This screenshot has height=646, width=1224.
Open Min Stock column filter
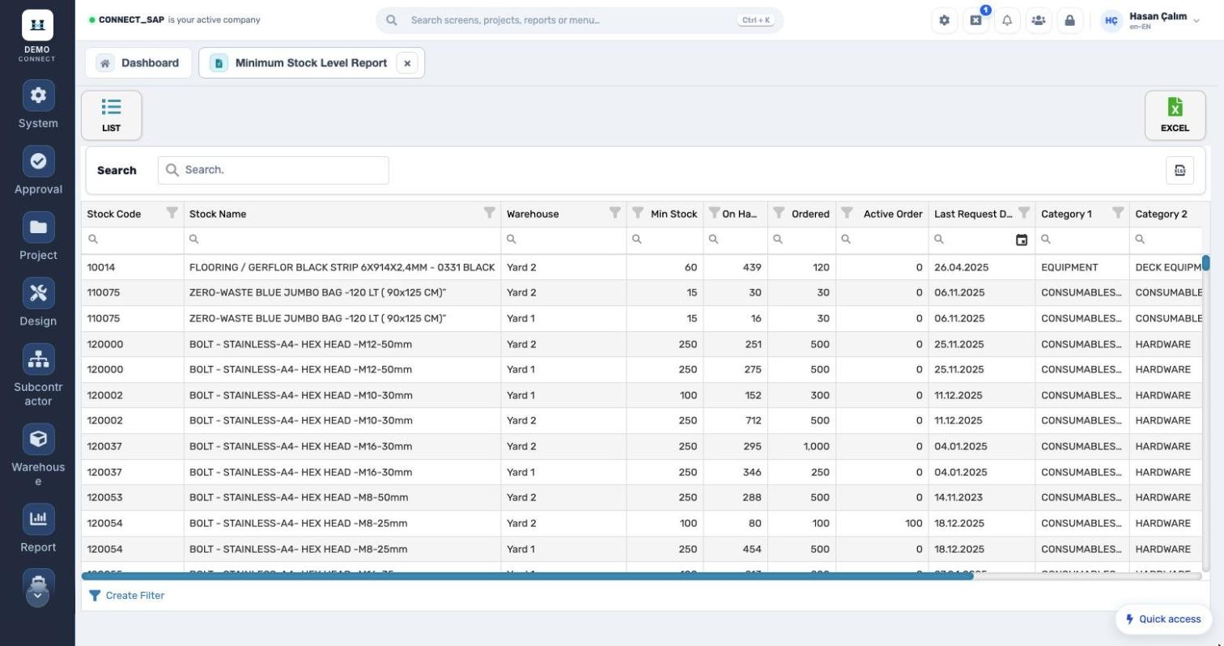click(638, 213)
